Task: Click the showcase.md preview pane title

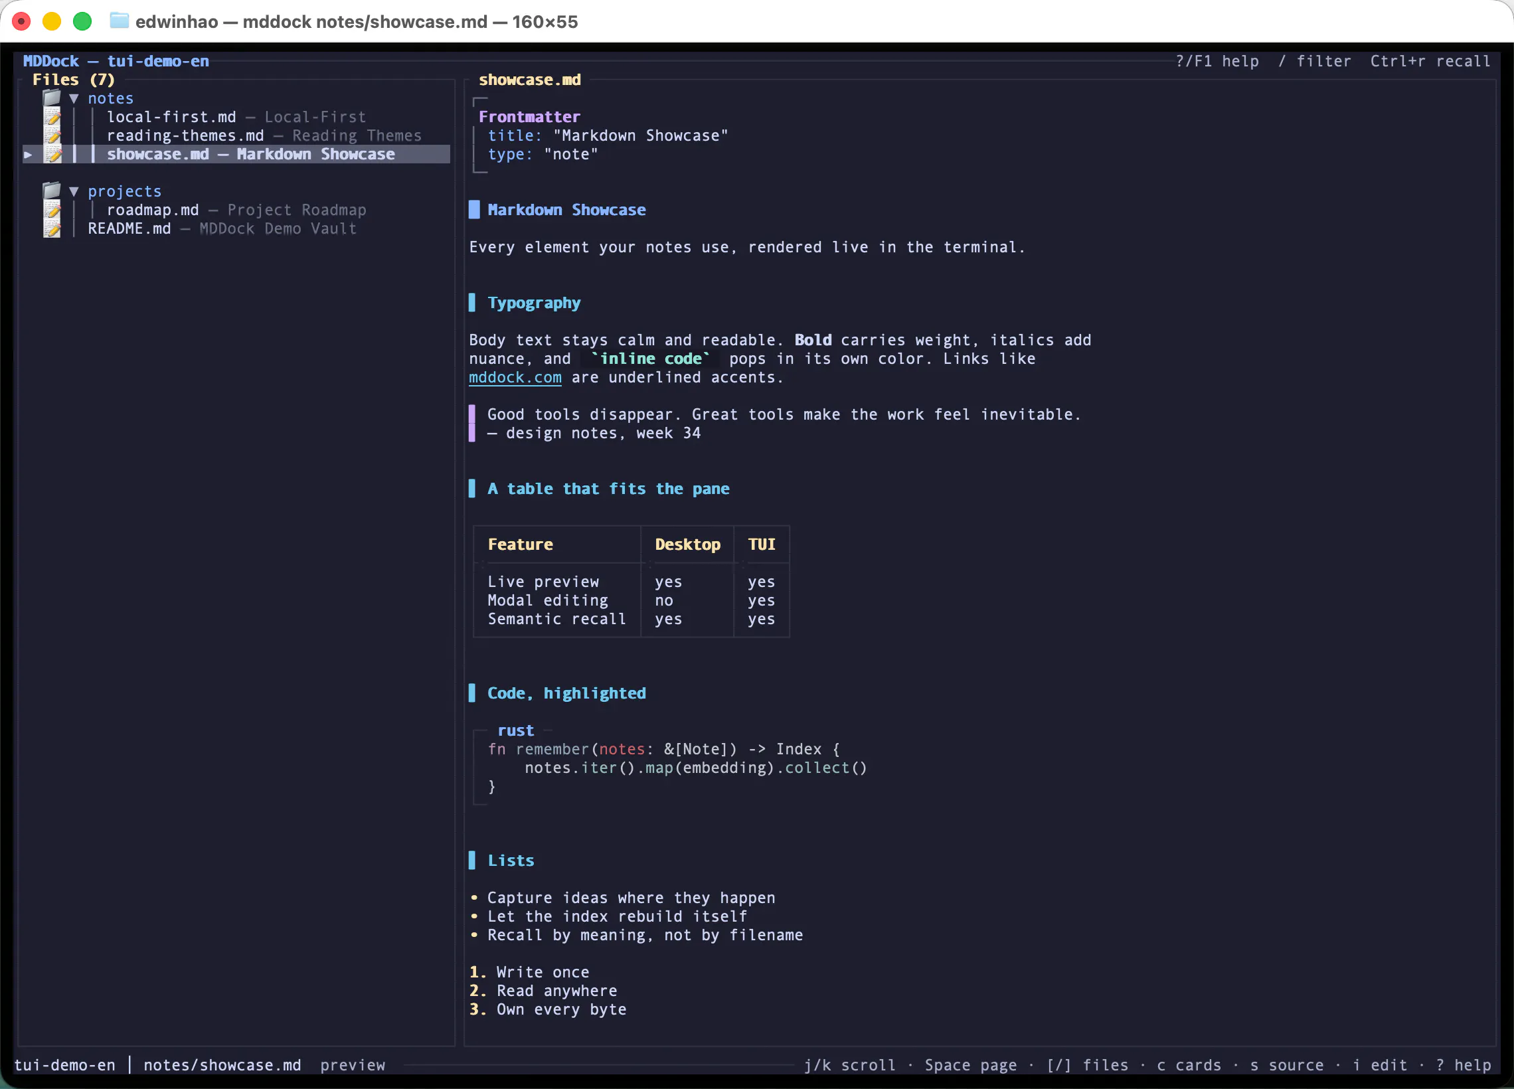Action: click(529, 80)
